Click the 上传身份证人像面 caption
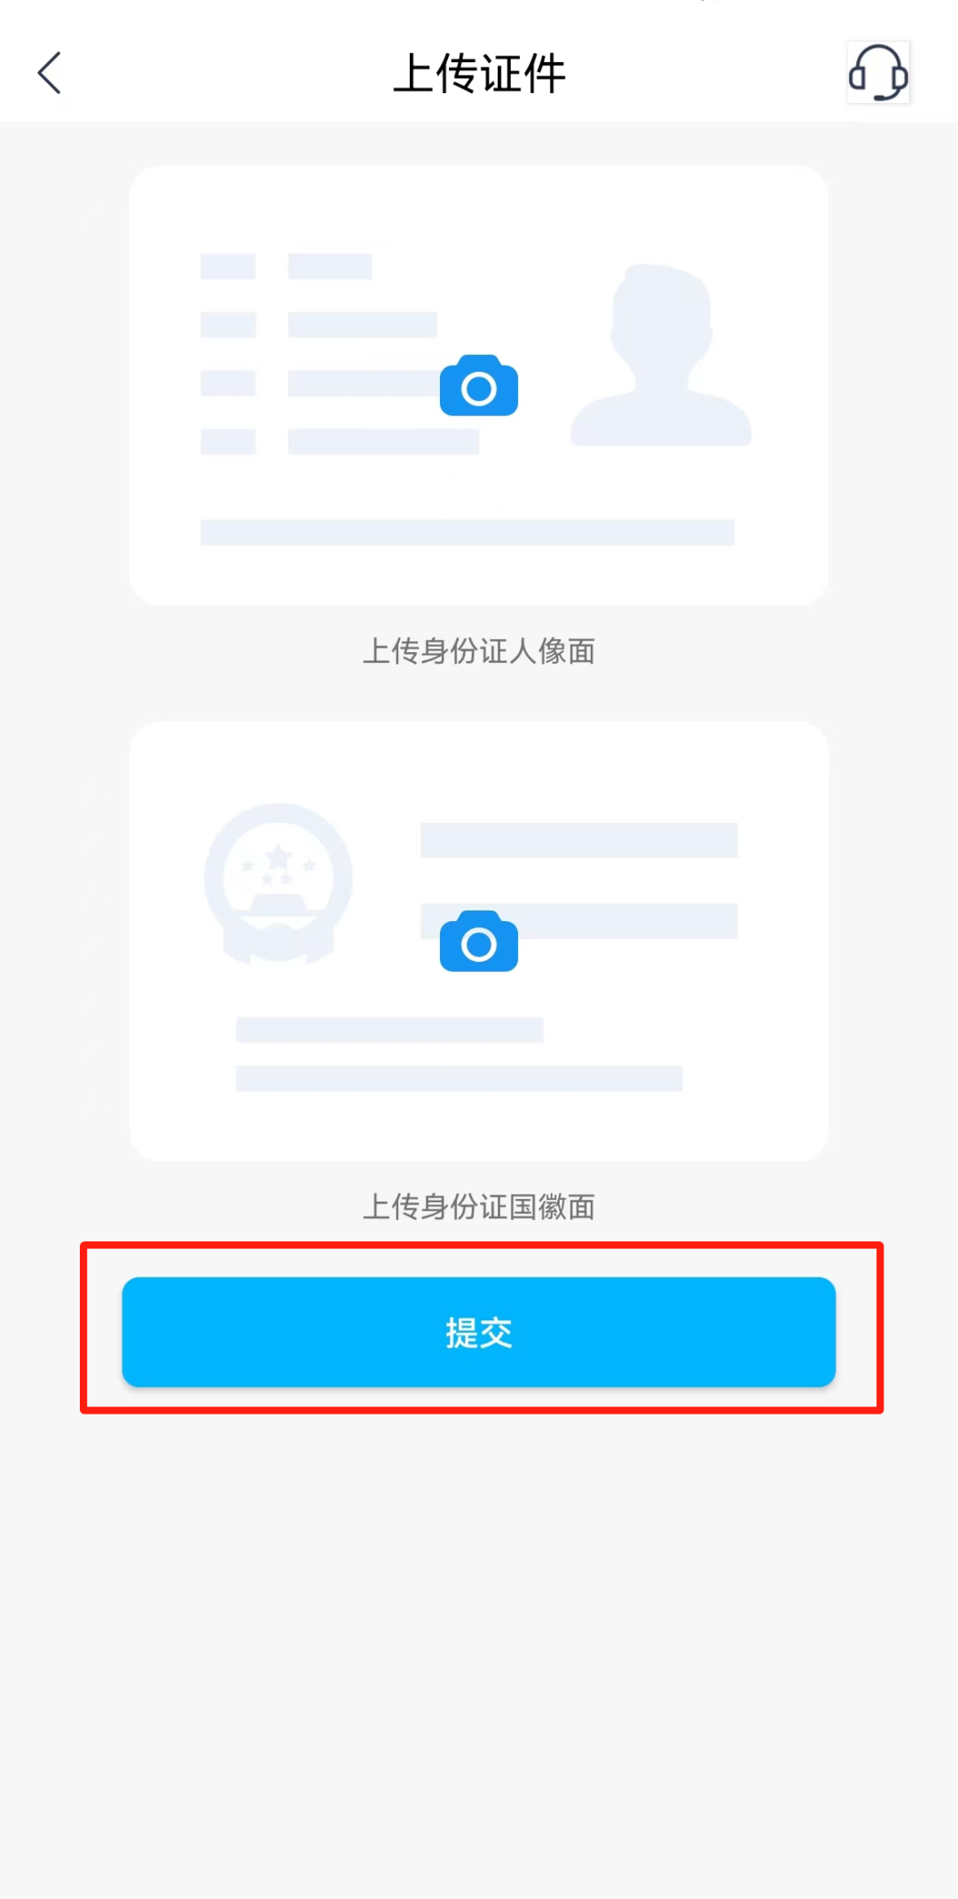958x1899 pixels. click(479, 651)
